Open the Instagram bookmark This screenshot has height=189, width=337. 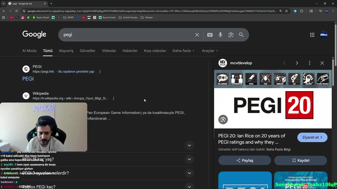(x=23, y=18)
